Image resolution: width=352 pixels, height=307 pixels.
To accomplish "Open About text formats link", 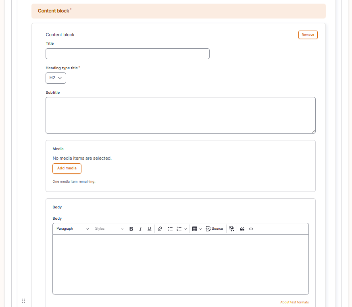I will 294,302.
